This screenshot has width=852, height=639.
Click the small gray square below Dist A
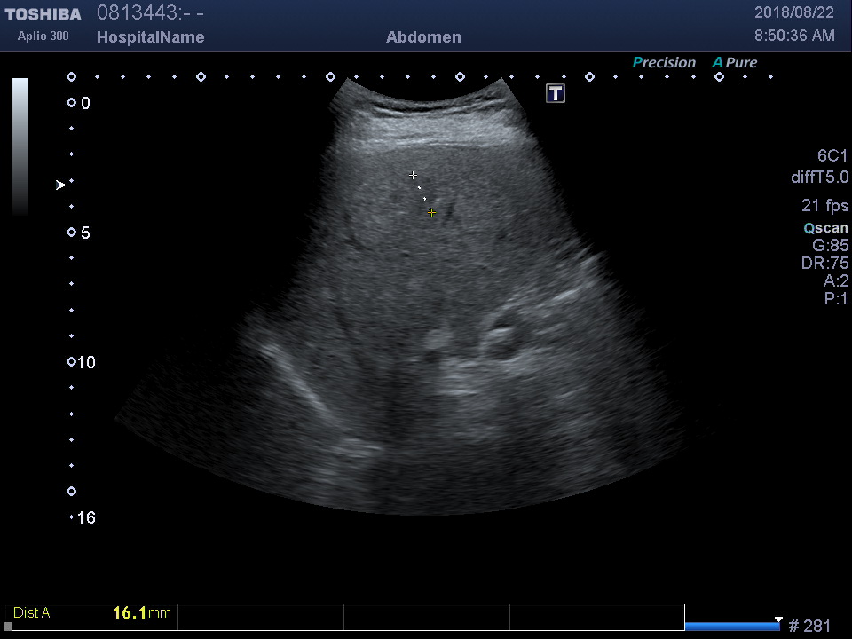click(8, 626)
